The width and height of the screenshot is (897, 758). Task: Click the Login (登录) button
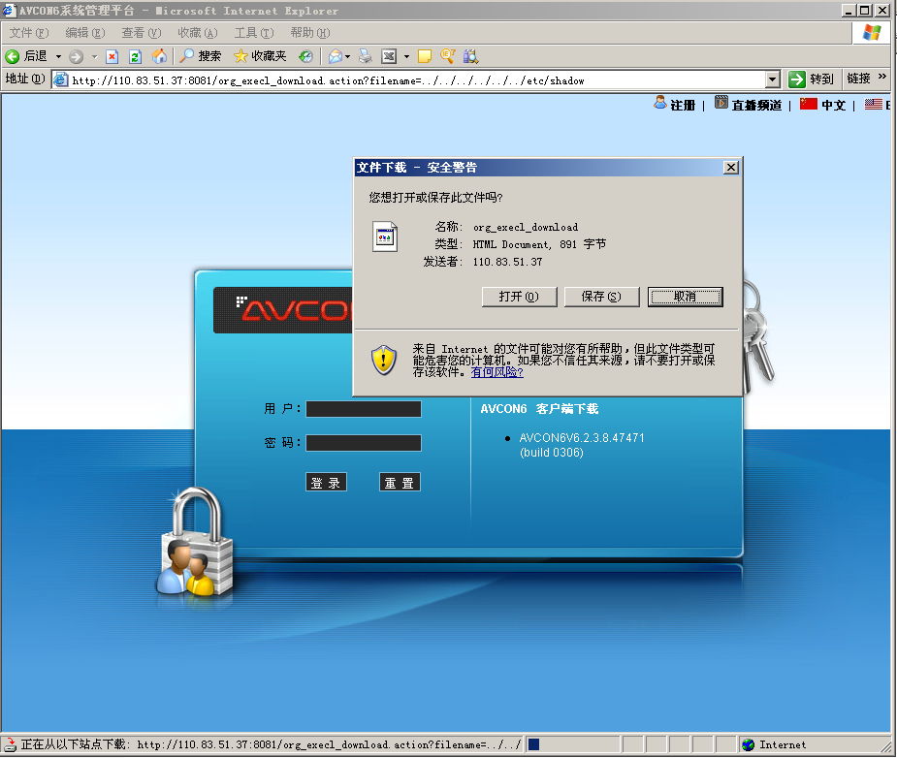click(x=326, y=483)
